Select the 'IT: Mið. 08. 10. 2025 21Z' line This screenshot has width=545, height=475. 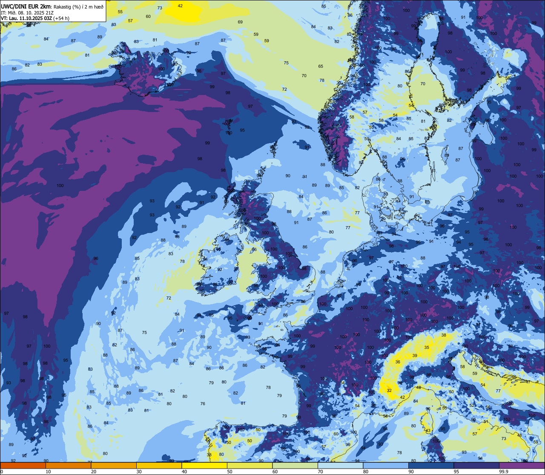tap(27, 12)
